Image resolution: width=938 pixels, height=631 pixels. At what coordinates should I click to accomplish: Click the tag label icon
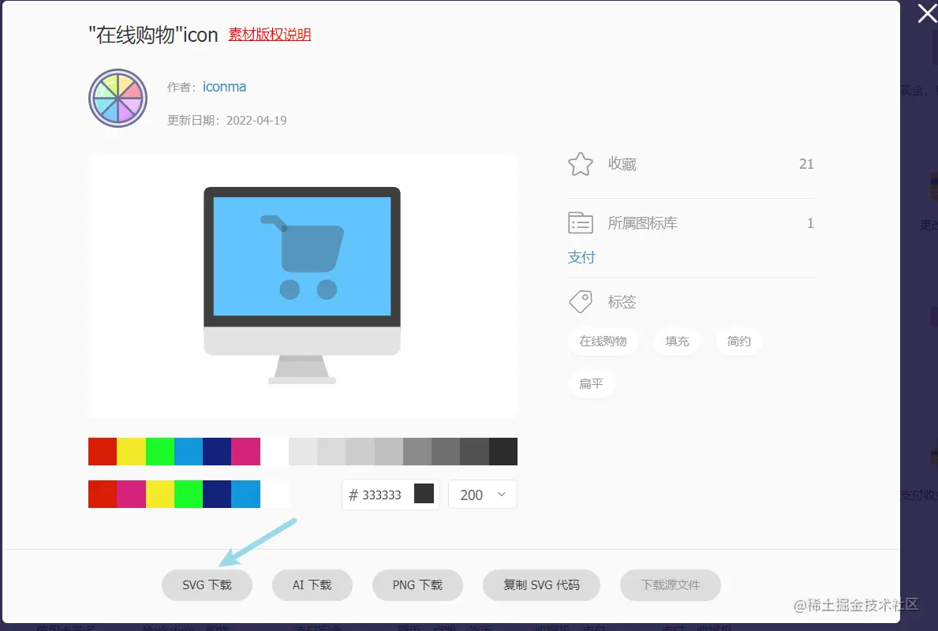[581, 301]
